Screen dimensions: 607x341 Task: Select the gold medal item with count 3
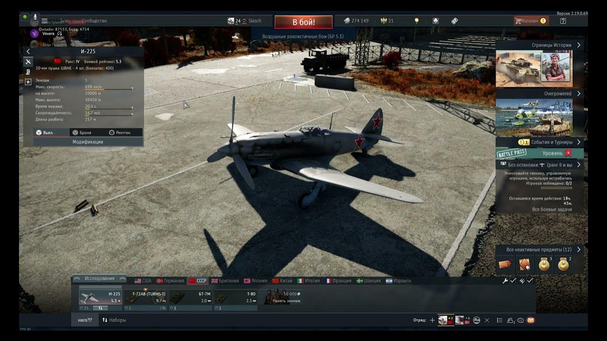point(544,265)
